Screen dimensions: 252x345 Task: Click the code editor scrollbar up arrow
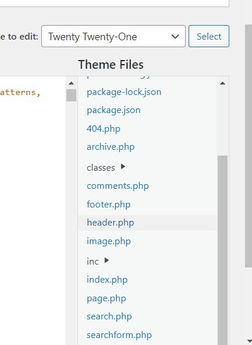pos(71,83)
